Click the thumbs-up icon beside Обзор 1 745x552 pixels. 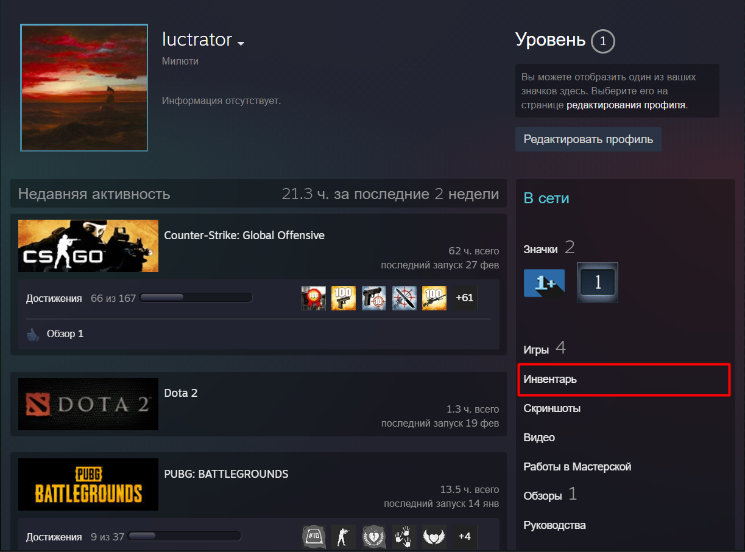[32, 334]
